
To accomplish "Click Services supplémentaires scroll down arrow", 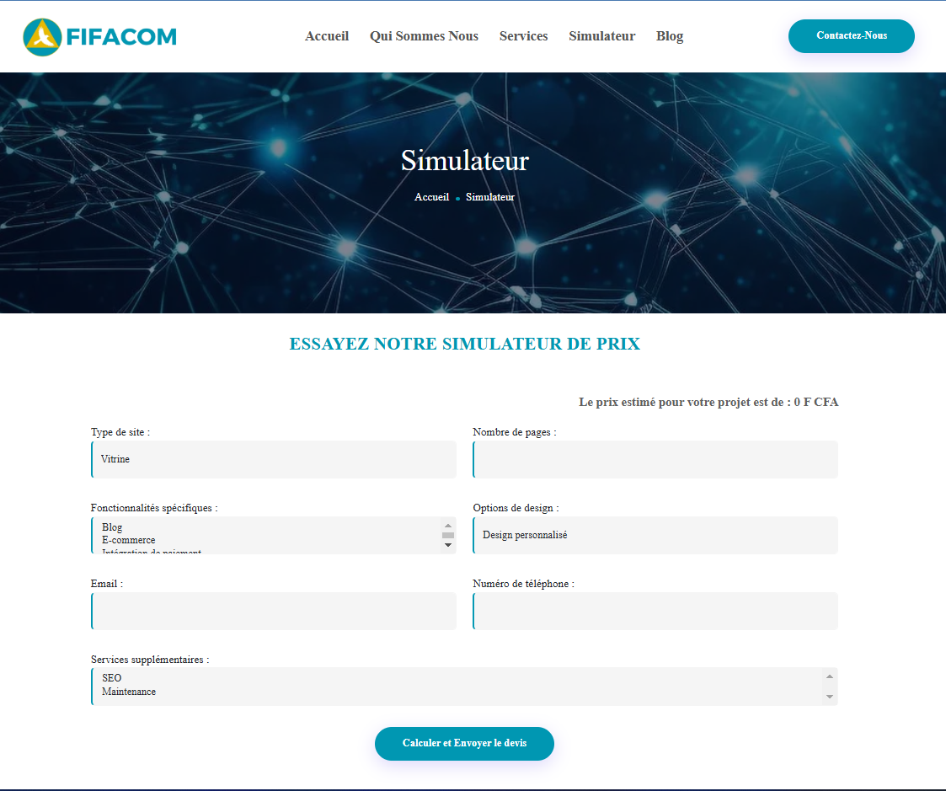I will pyautogui.click(x=830, y=697).
